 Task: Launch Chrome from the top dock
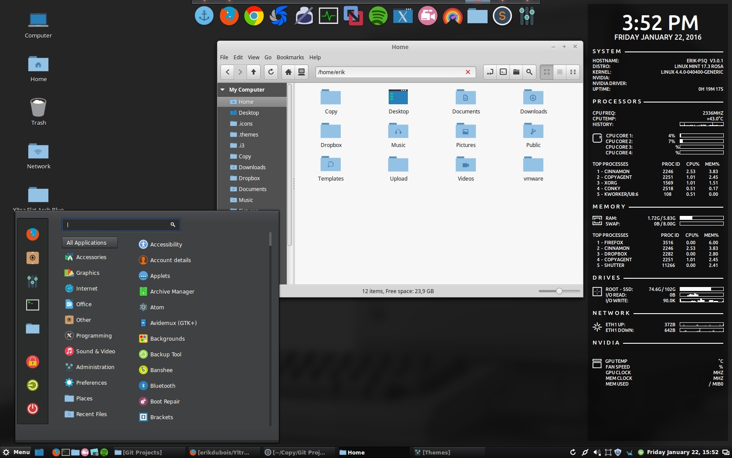coord(254,17)
